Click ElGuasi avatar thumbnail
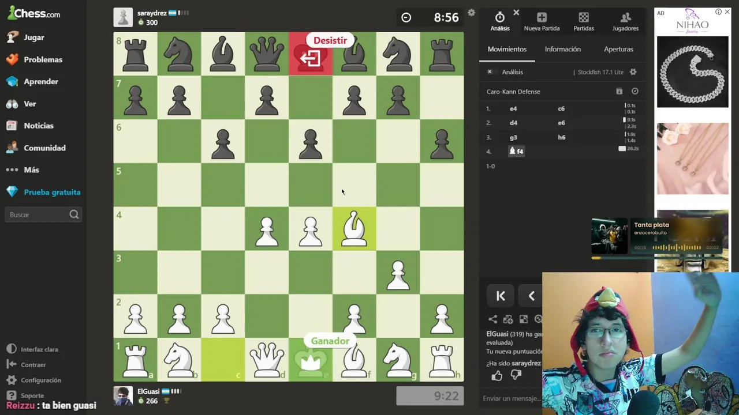 (x=123, y=396)
